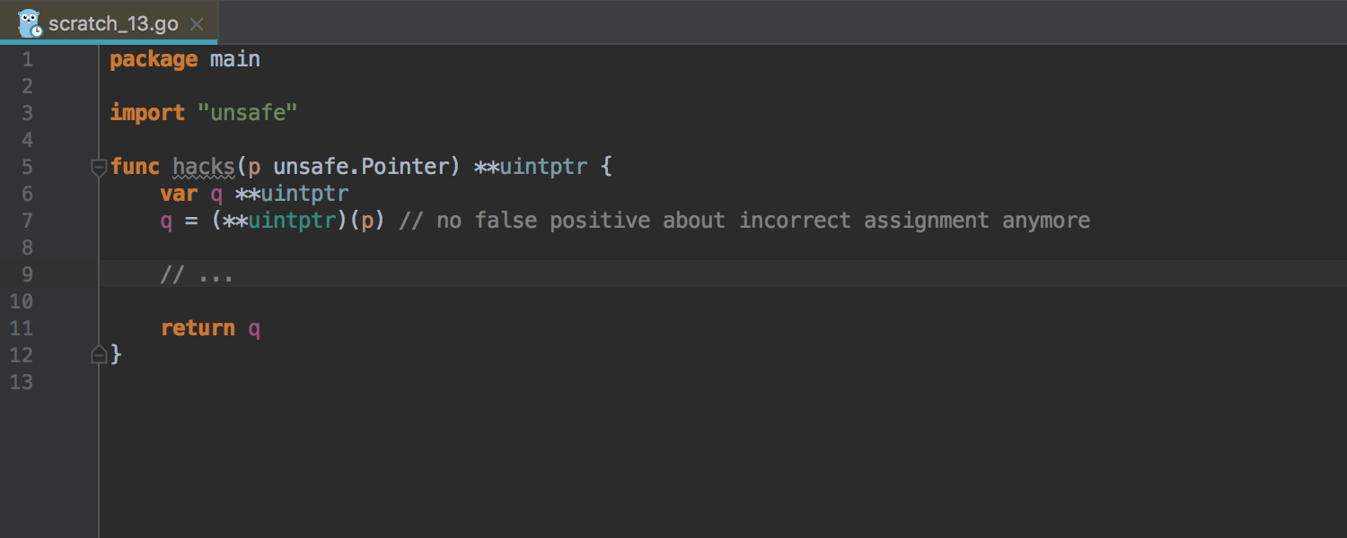Click the Go gopher file icon on tab

point(29,23)
